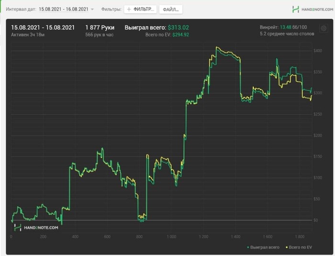This screenshot has width=335, height=256.
Task: Click the 5.2 среднее число столов text
Action: 287,34
